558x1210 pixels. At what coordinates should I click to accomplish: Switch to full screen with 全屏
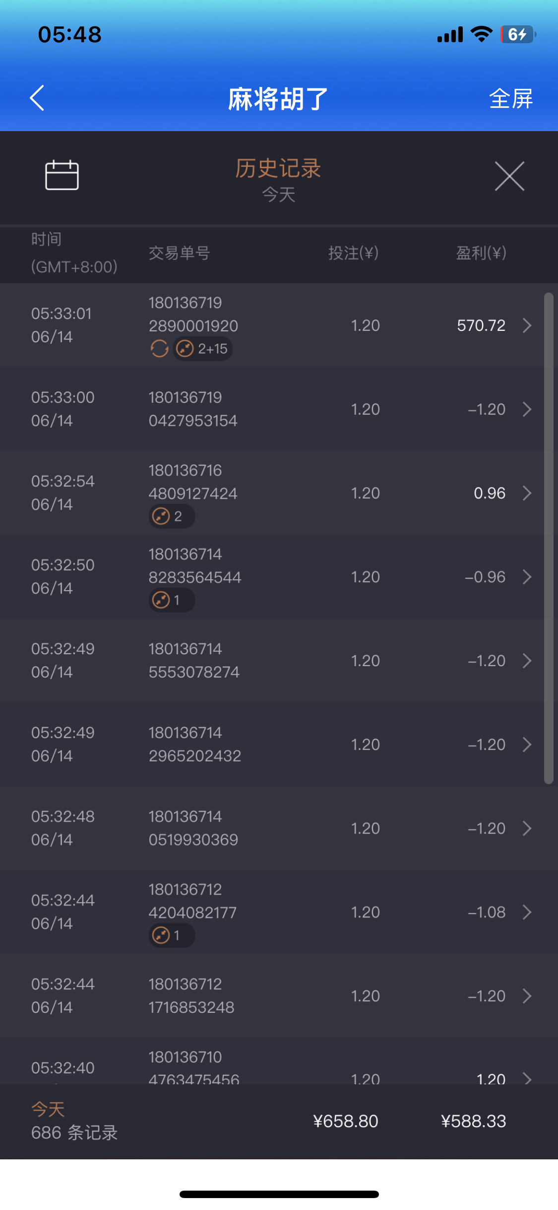(511, 98)
